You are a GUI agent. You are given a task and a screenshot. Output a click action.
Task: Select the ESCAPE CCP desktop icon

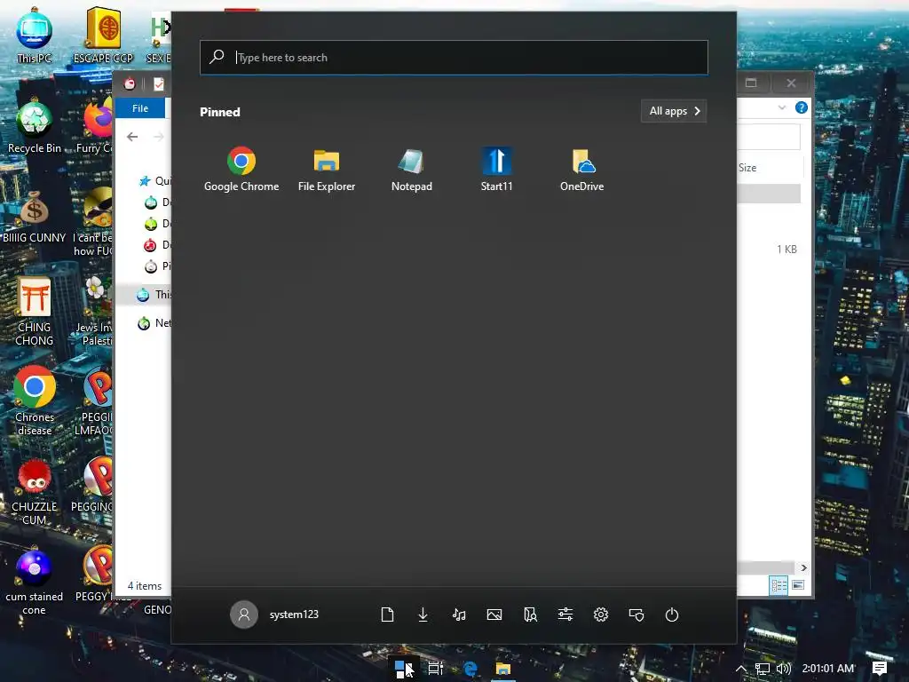(103, 36)
